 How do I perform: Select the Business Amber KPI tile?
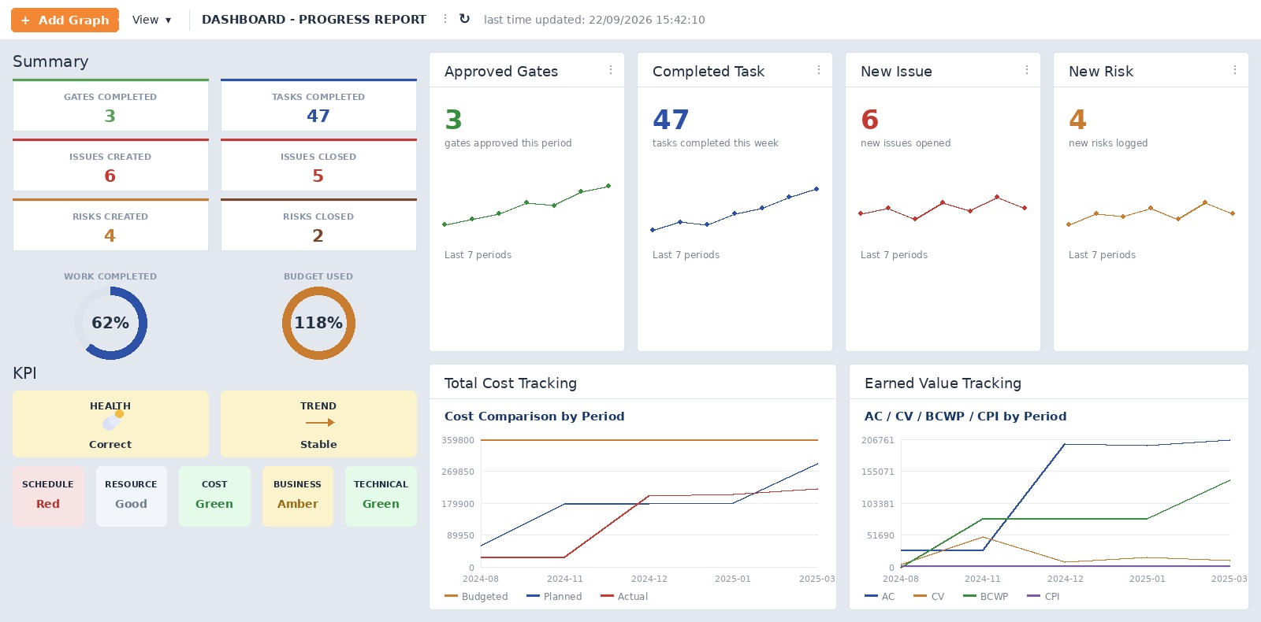298,496
